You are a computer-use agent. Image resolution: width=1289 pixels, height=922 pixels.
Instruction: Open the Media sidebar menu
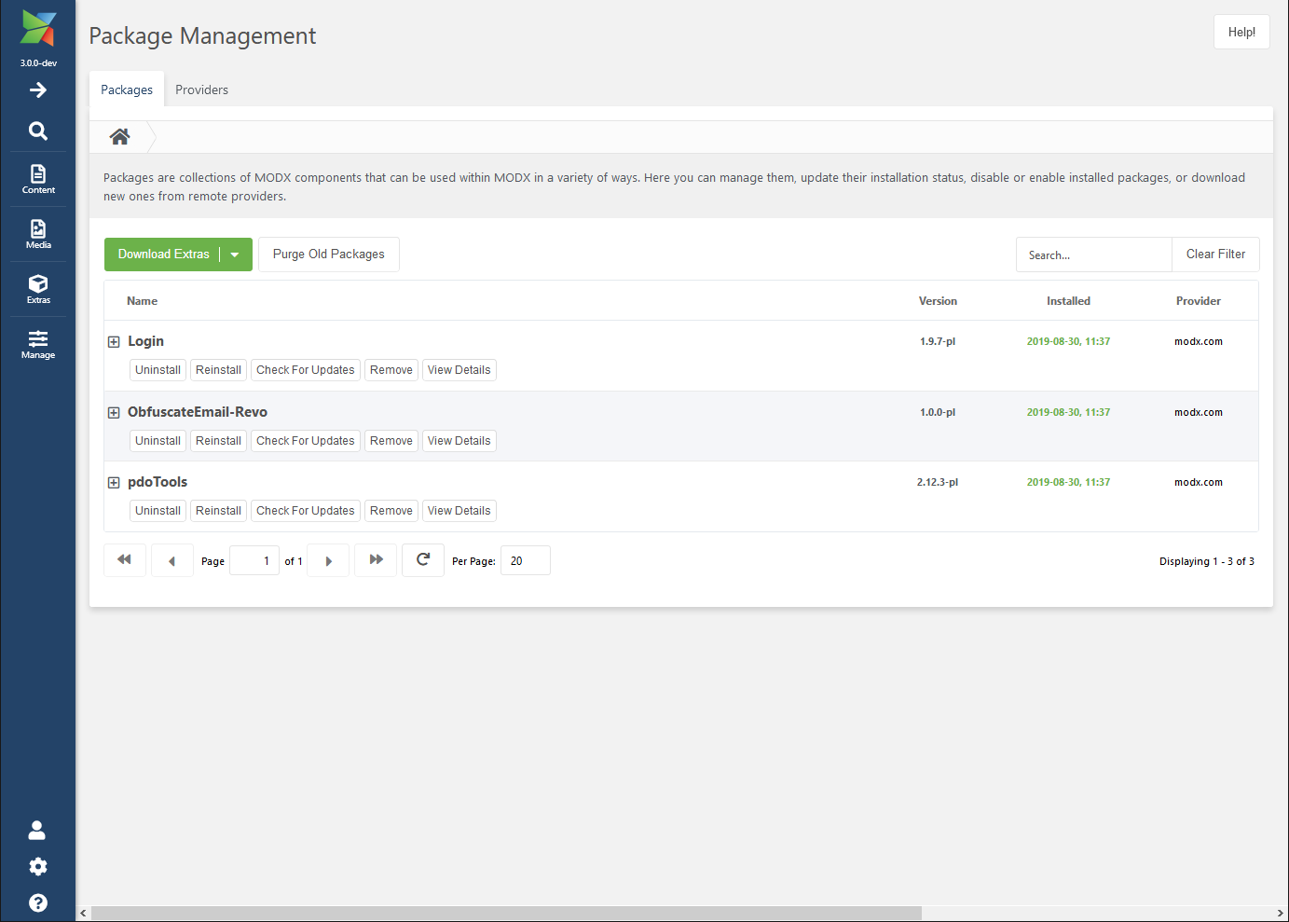click(x=38, y=234)
